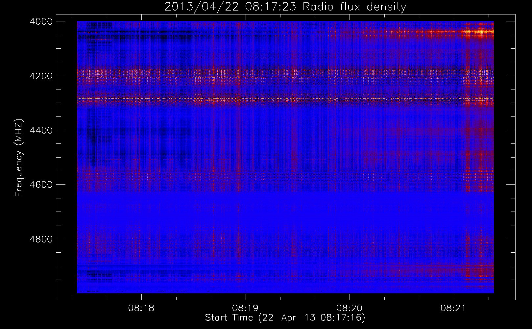532x329 pixels.
Task: Click the 08:21 time tick label
Action: (453, 308)
